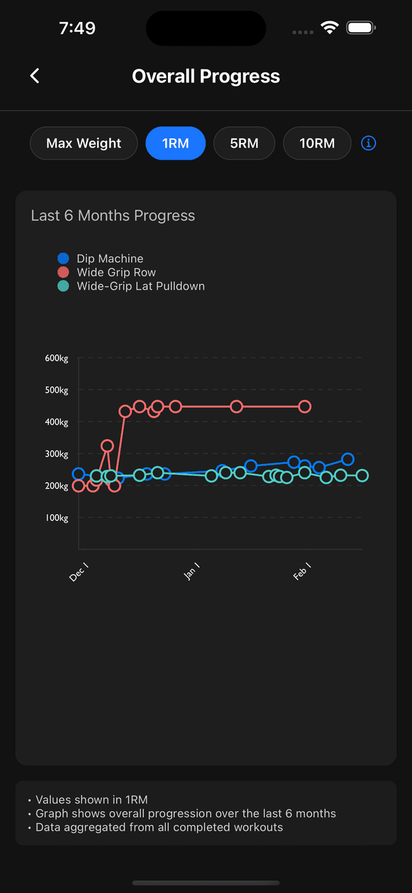Switch on the 10RM metric
The width and height of the screenshot is (412, 893).
pos(317,143)
